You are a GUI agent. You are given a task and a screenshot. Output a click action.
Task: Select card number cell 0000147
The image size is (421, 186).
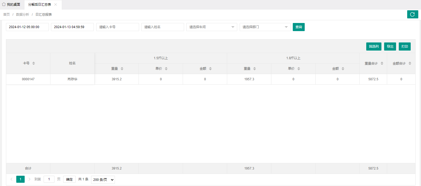[x=28, y=79]
